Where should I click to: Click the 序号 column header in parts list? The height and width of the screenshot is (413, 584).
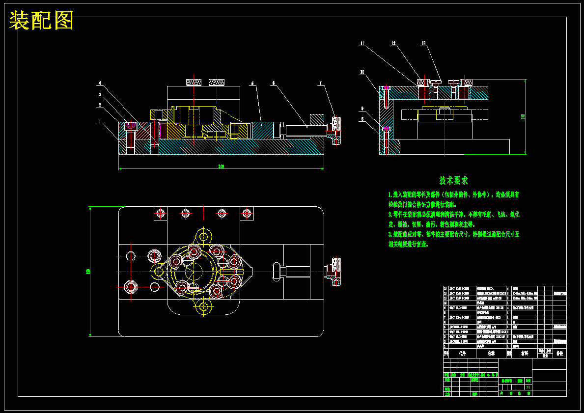(x=446, y=353)
